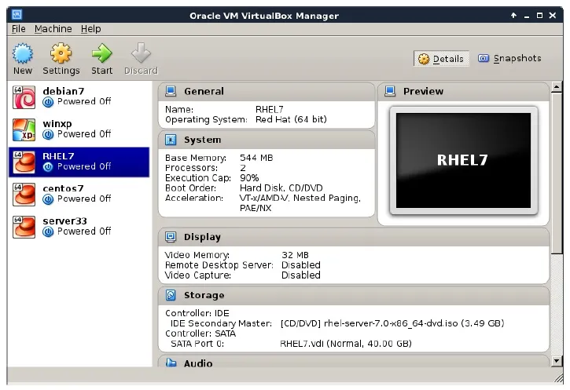Screen dimensions: 570x390
Task: Click server33 powered-off status icon
Action: click(48, 231)
